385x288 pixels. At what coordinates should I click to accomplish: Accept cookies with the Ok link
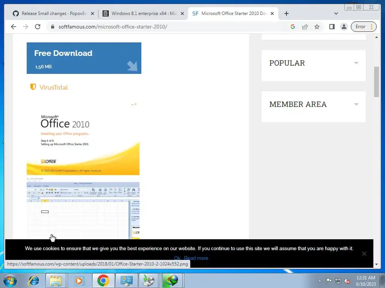click(177, 258)
